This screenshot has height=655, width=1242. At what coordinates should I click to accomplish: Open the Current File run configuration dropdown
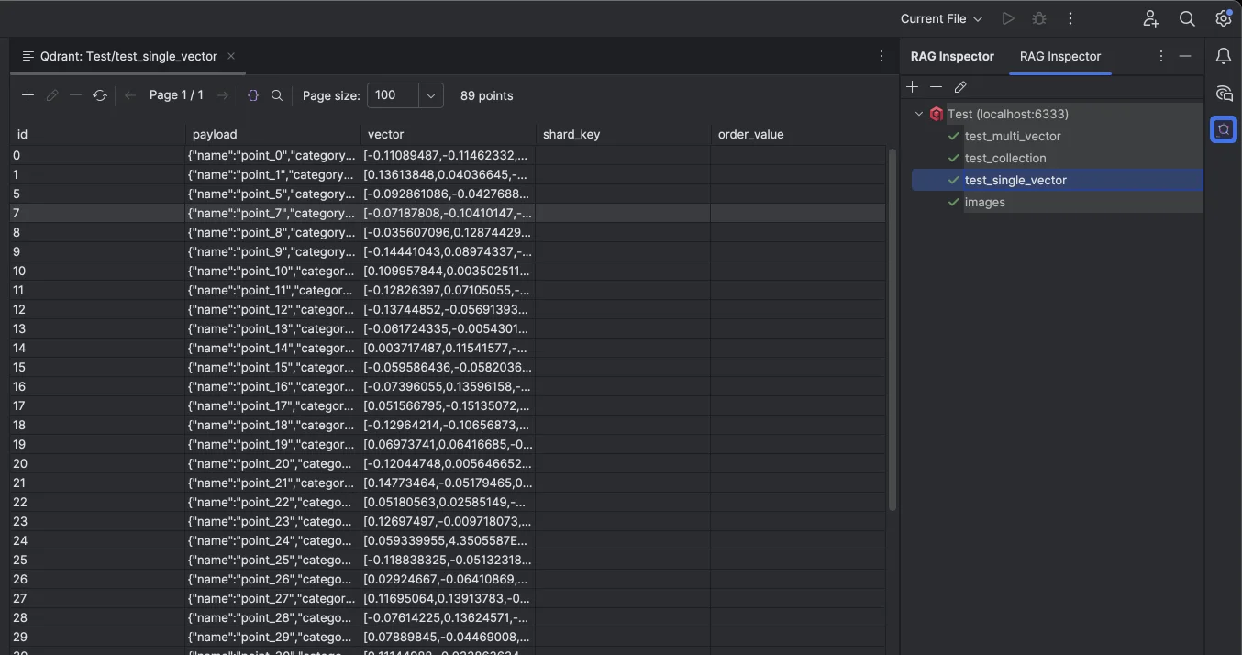click(941, 18)
